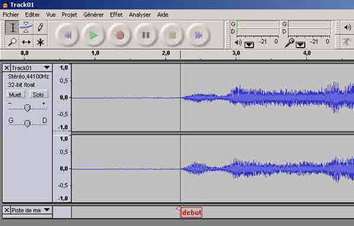Click the Track01 gain slider knob
The image size is (354, 226).
pyautogui.click(x=27, y=108)
